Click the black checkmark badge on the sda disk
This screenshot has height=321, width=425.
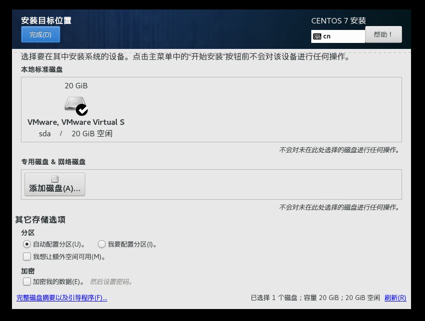pos(82,109)
